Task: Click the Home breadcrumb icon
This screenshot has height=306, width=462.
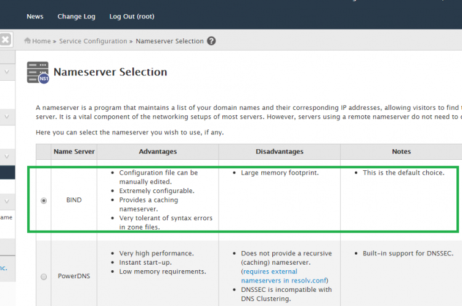Action: pyautogui.click(x=27, y=41)
